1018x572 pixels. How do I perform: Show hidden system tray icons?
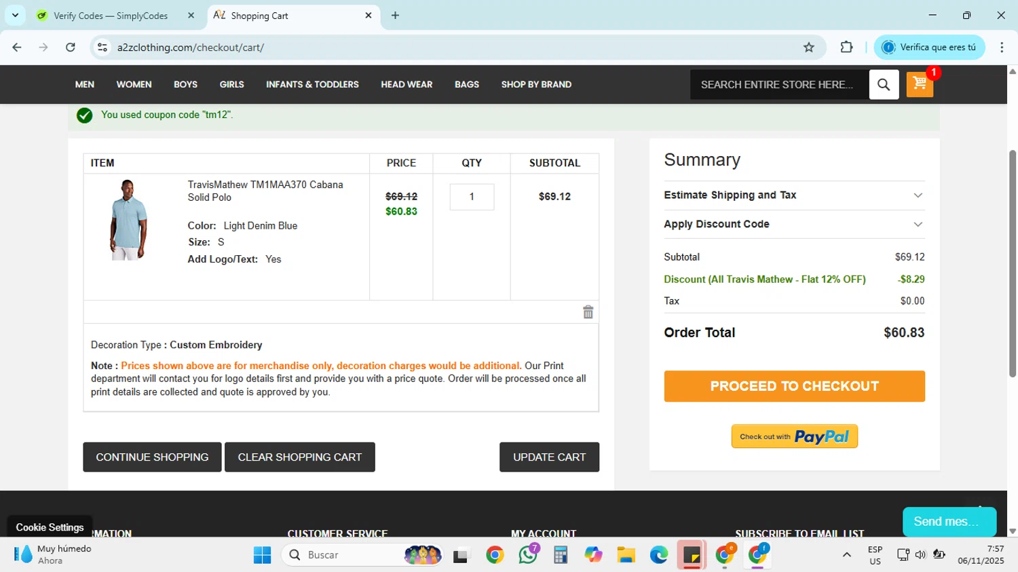pos(846,555)
